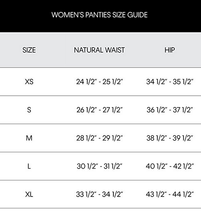The height and width of the screenshot is (211, 201).
Task: Select L hip 40 1/2" - 42 1/2"
Action: pyautogui.click(x=170, y=166)
